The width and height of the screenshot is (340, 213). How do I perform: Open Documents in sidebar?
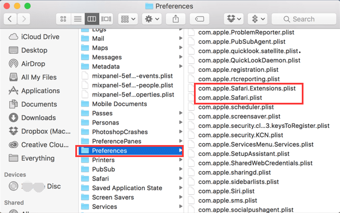tap(33, 105)
